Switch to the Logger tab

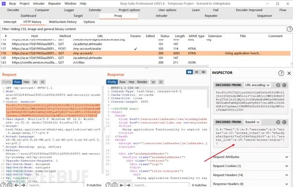point(69,10)
